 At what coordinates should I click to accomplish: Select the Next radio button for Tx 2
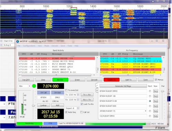point(150,96)
